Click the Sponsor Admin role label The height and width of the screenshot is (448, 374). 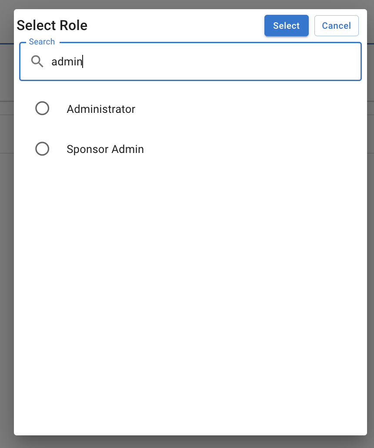(x=105, y=149)
